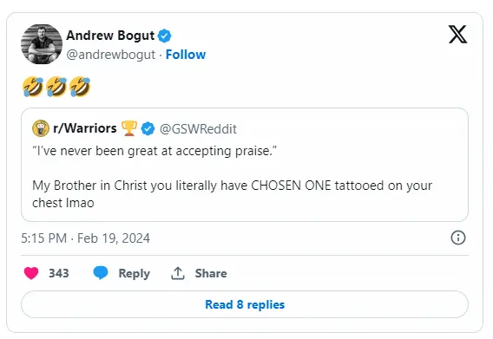Click the Share label

(x=211, y=273)
